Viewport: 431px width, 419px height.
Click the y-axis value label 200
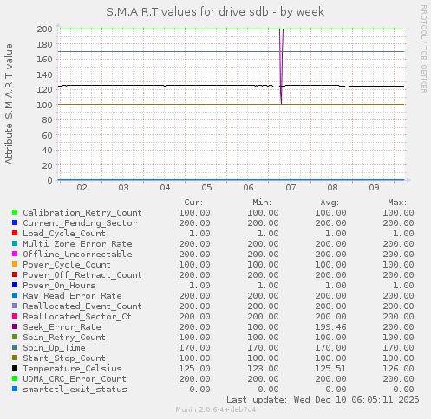coord(44,29)
